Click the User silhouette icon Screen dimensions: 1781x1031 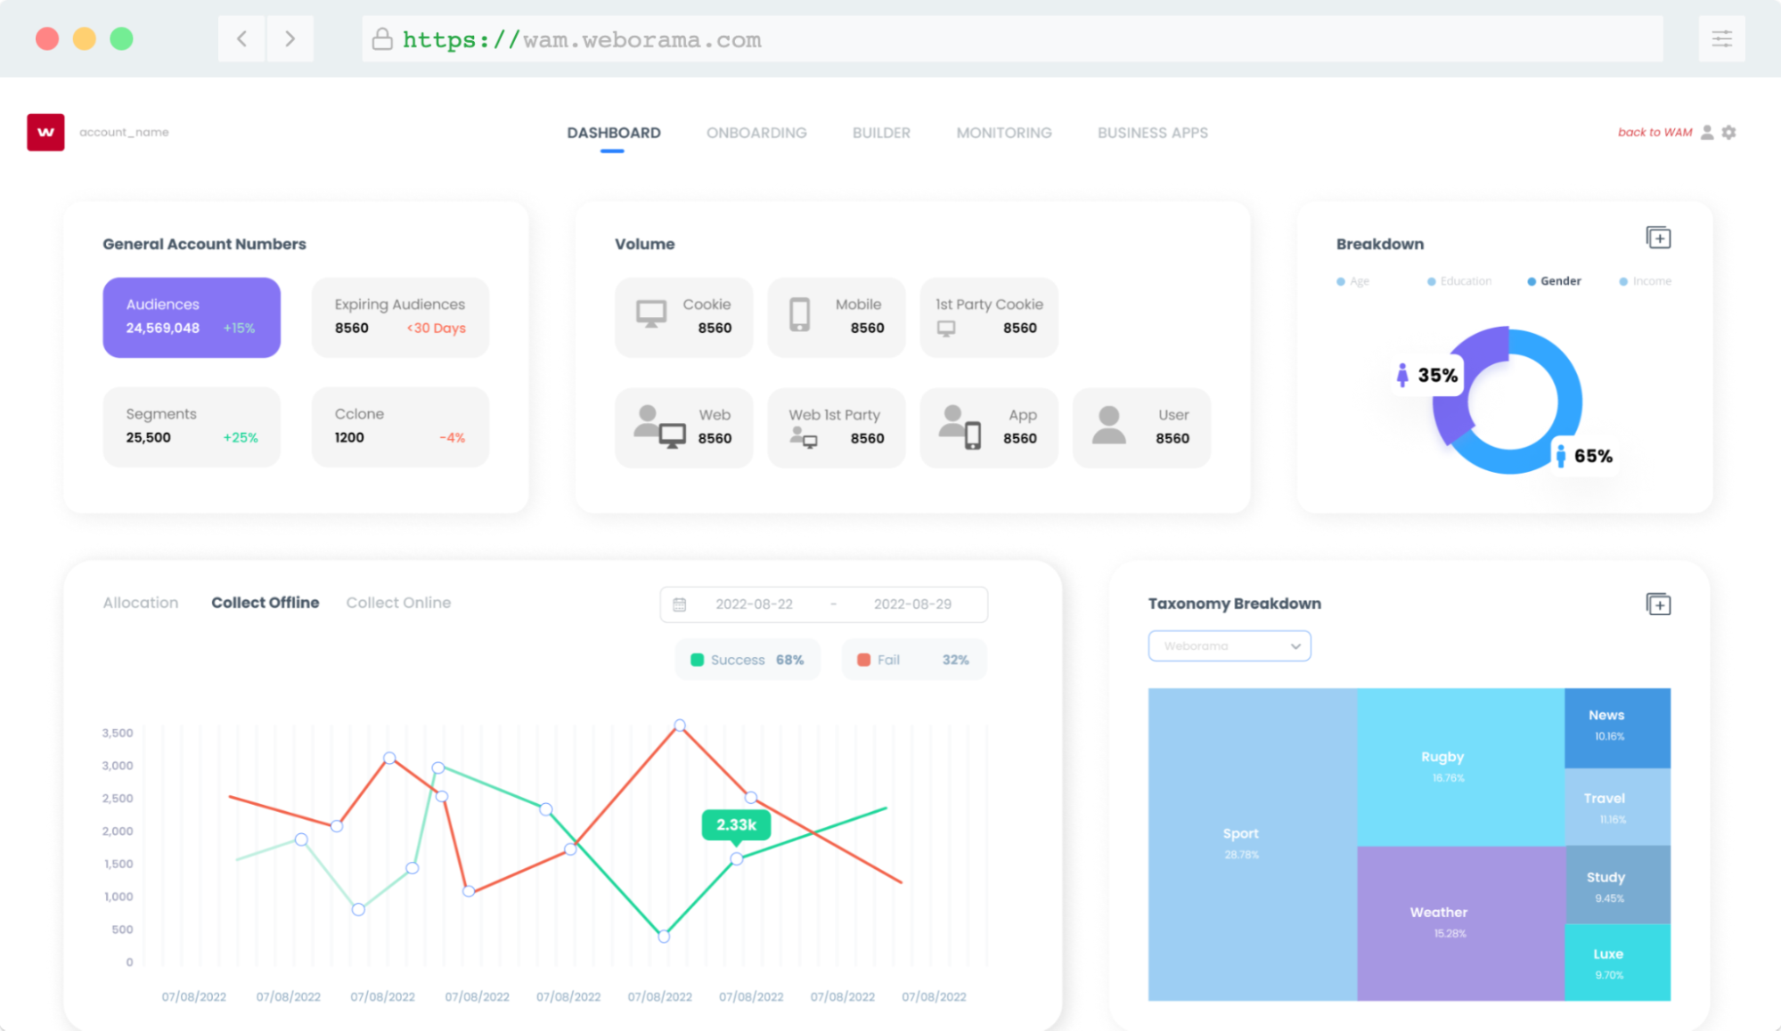click(x=1109, y=426)
